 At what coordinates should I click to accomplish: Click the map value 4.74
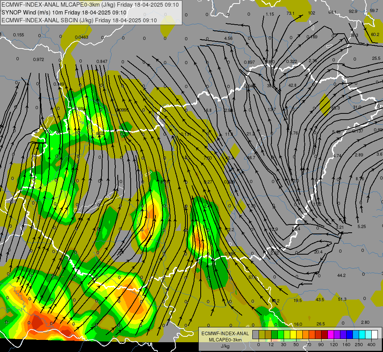[x=337, y=155]
